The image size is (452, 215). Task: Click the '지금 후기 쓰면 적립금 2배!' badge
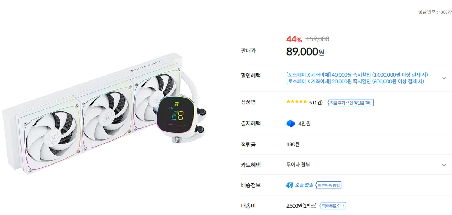pyautogui.click(x=351, y=103)
